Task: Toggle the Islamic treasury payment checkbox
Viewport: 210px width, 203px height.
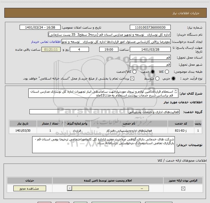Action: [x=132, y=78]
